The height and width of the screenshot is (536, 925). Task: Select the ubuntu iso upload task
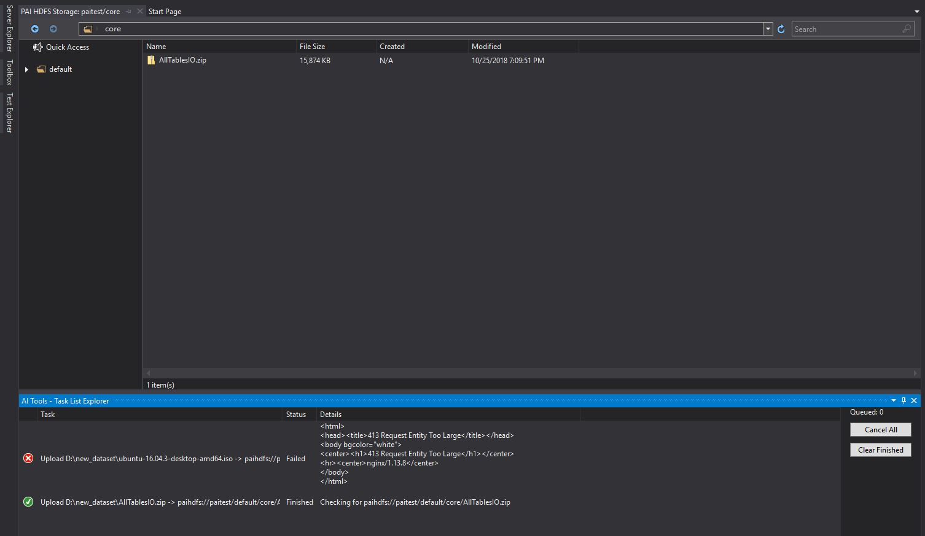(x=160, y=459)
